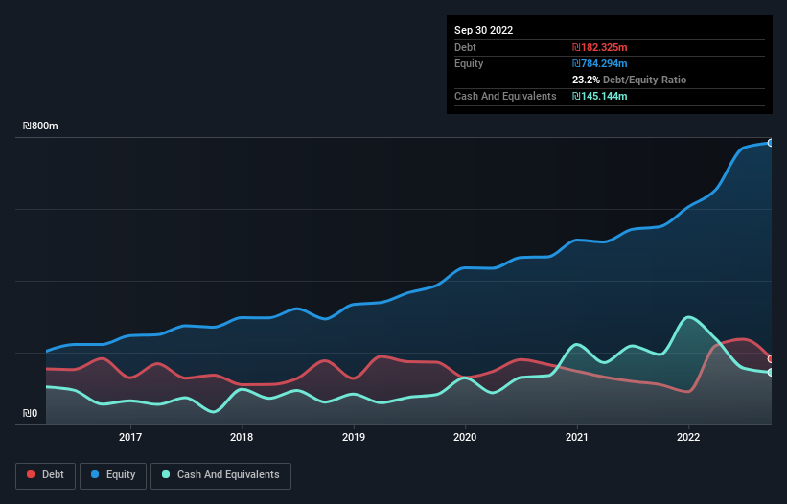Toggle the Equity series legend button

[113, 475]
